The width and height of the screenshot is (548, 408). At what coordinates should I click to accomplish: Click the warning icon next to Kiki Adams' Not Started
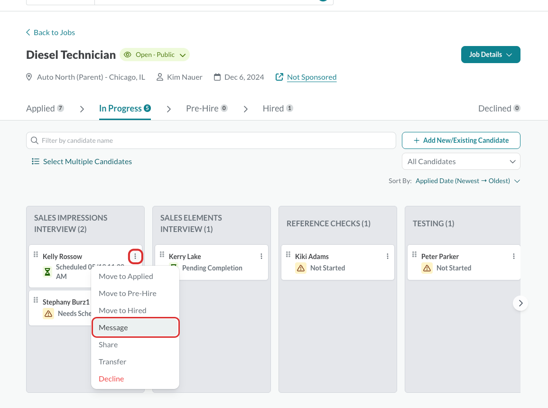click(x=300, y=268)
